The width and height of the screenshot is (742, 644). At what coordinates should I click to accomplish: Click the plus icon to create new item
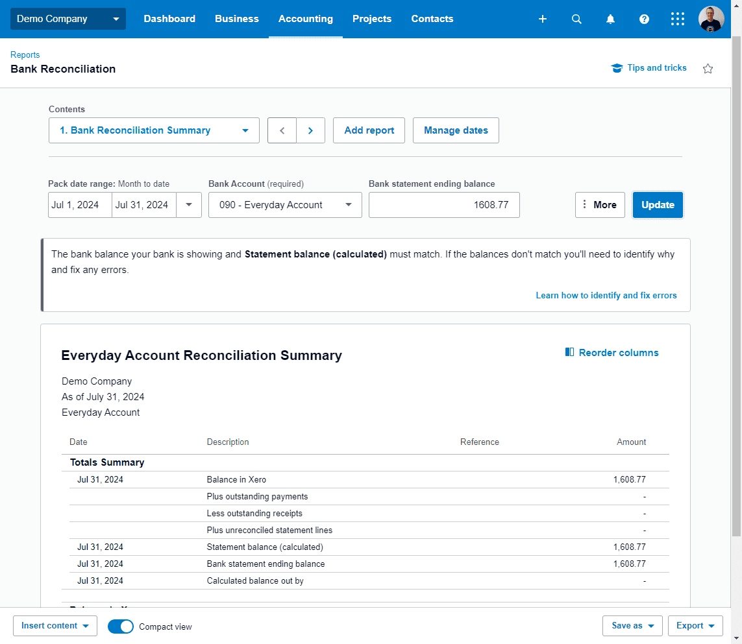coord(543,19)
